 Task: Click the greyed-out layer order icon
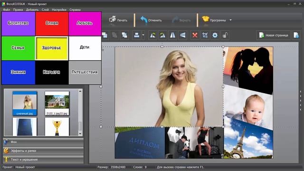click(x=114, y=35)
